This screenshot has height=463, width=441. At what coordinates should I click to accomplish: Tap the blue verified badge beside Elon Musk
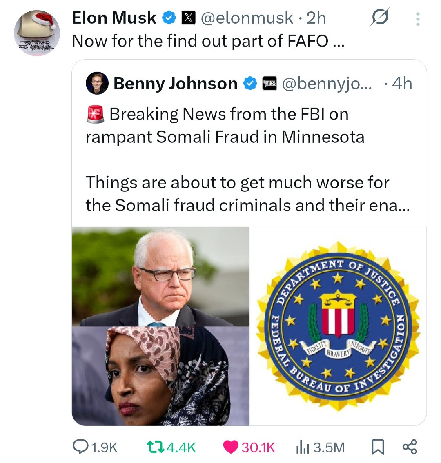coord(169,18)
